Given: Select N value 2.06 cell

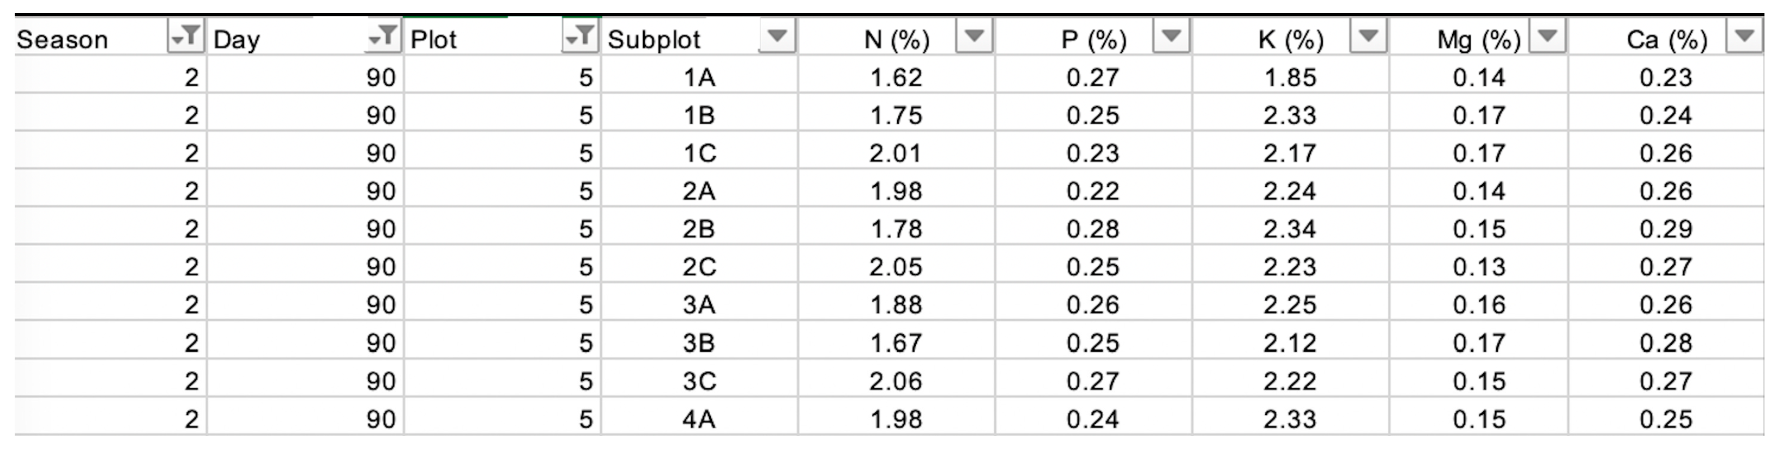Looking at the screenshot, I should point(896,382).
